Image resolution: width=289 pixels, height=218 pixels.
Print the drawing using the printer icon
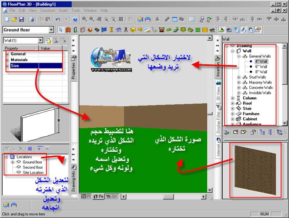click(31, 19)
